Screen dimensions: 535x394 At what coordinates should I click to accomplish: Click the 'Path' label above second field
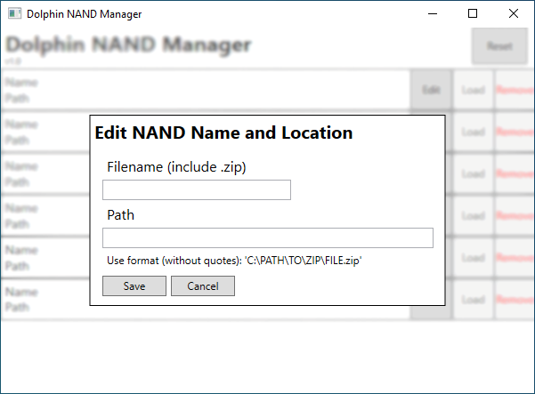(x=120, y=215)
